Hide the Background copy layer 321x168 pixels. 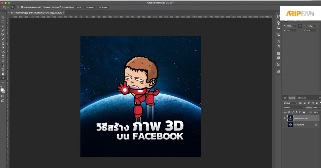coord(285,118)
